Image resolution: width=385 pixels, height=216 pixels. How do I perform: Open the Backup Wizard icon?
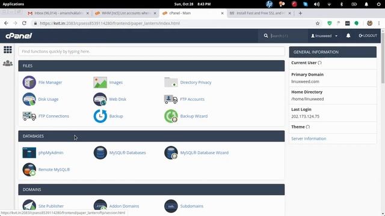[171, 116]
